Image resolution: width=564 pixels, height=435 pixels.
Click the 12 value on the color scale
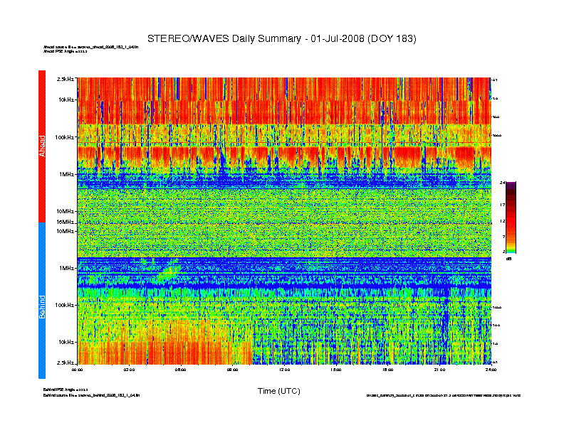point(502,222)
